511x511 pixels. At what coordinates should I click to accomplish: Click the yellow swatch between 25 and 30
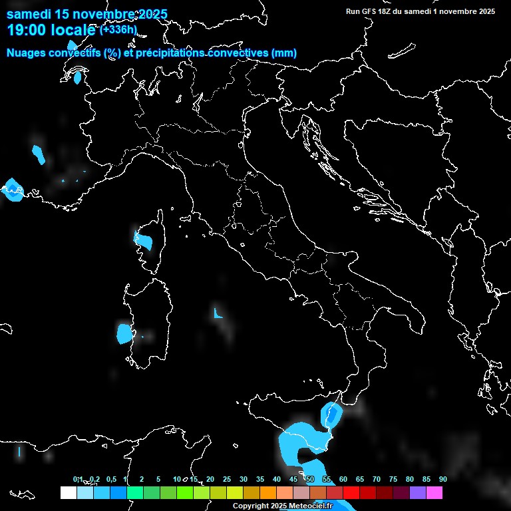pyautogui.click(x=235, y=492)
